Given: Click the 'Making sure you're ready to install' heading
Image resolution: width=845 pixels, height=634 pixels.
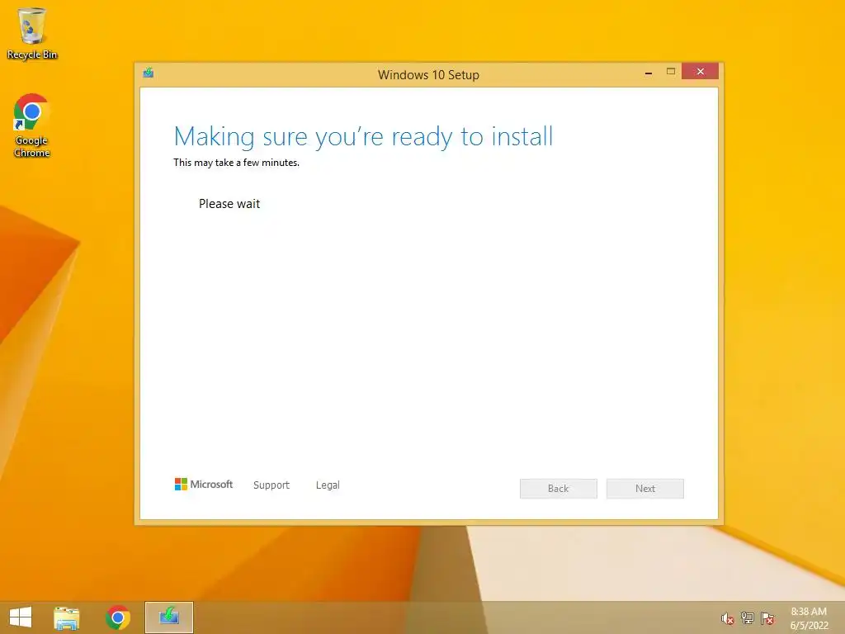Looking at the screenshot, I should [363, 136].
